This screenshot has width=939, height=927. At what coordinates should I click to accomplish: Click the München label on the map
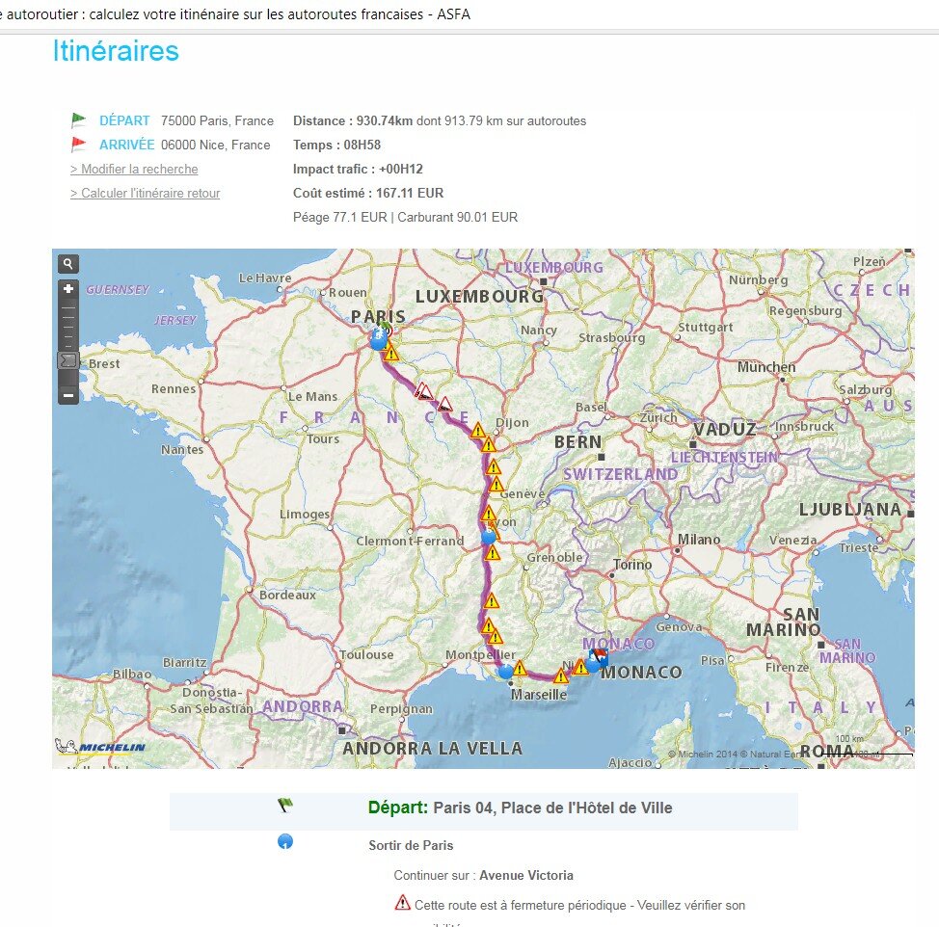pyautogui.click(x=766, y=367)
